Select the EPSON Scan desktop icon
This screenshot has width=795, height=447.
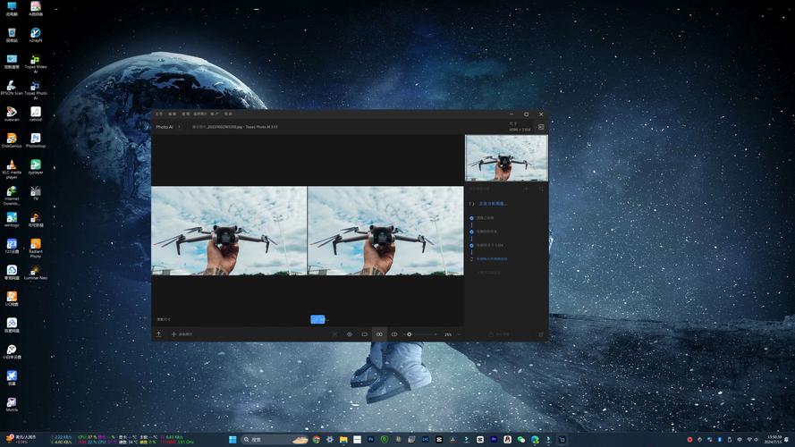coord(12,89)
